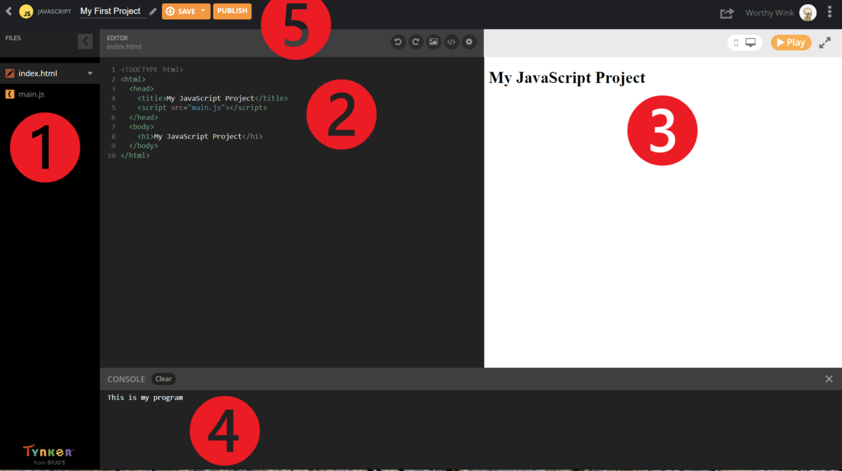Collapse the Files panel with the arrow
The image size is (842, 471).
pos(85,41)
